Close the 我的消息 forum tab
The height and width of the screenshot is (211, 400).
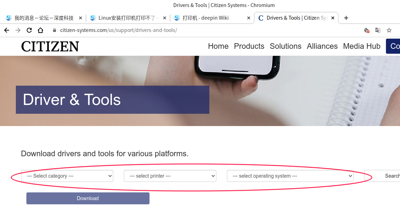coord(81,18)
